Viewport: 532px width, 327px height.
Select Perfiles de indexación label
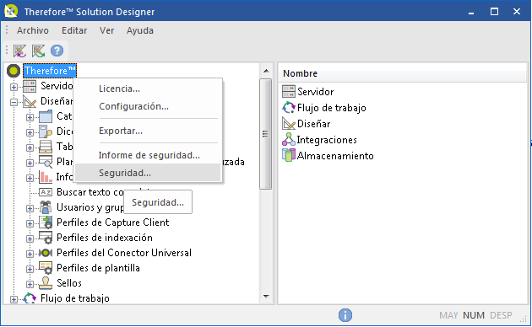105,238
